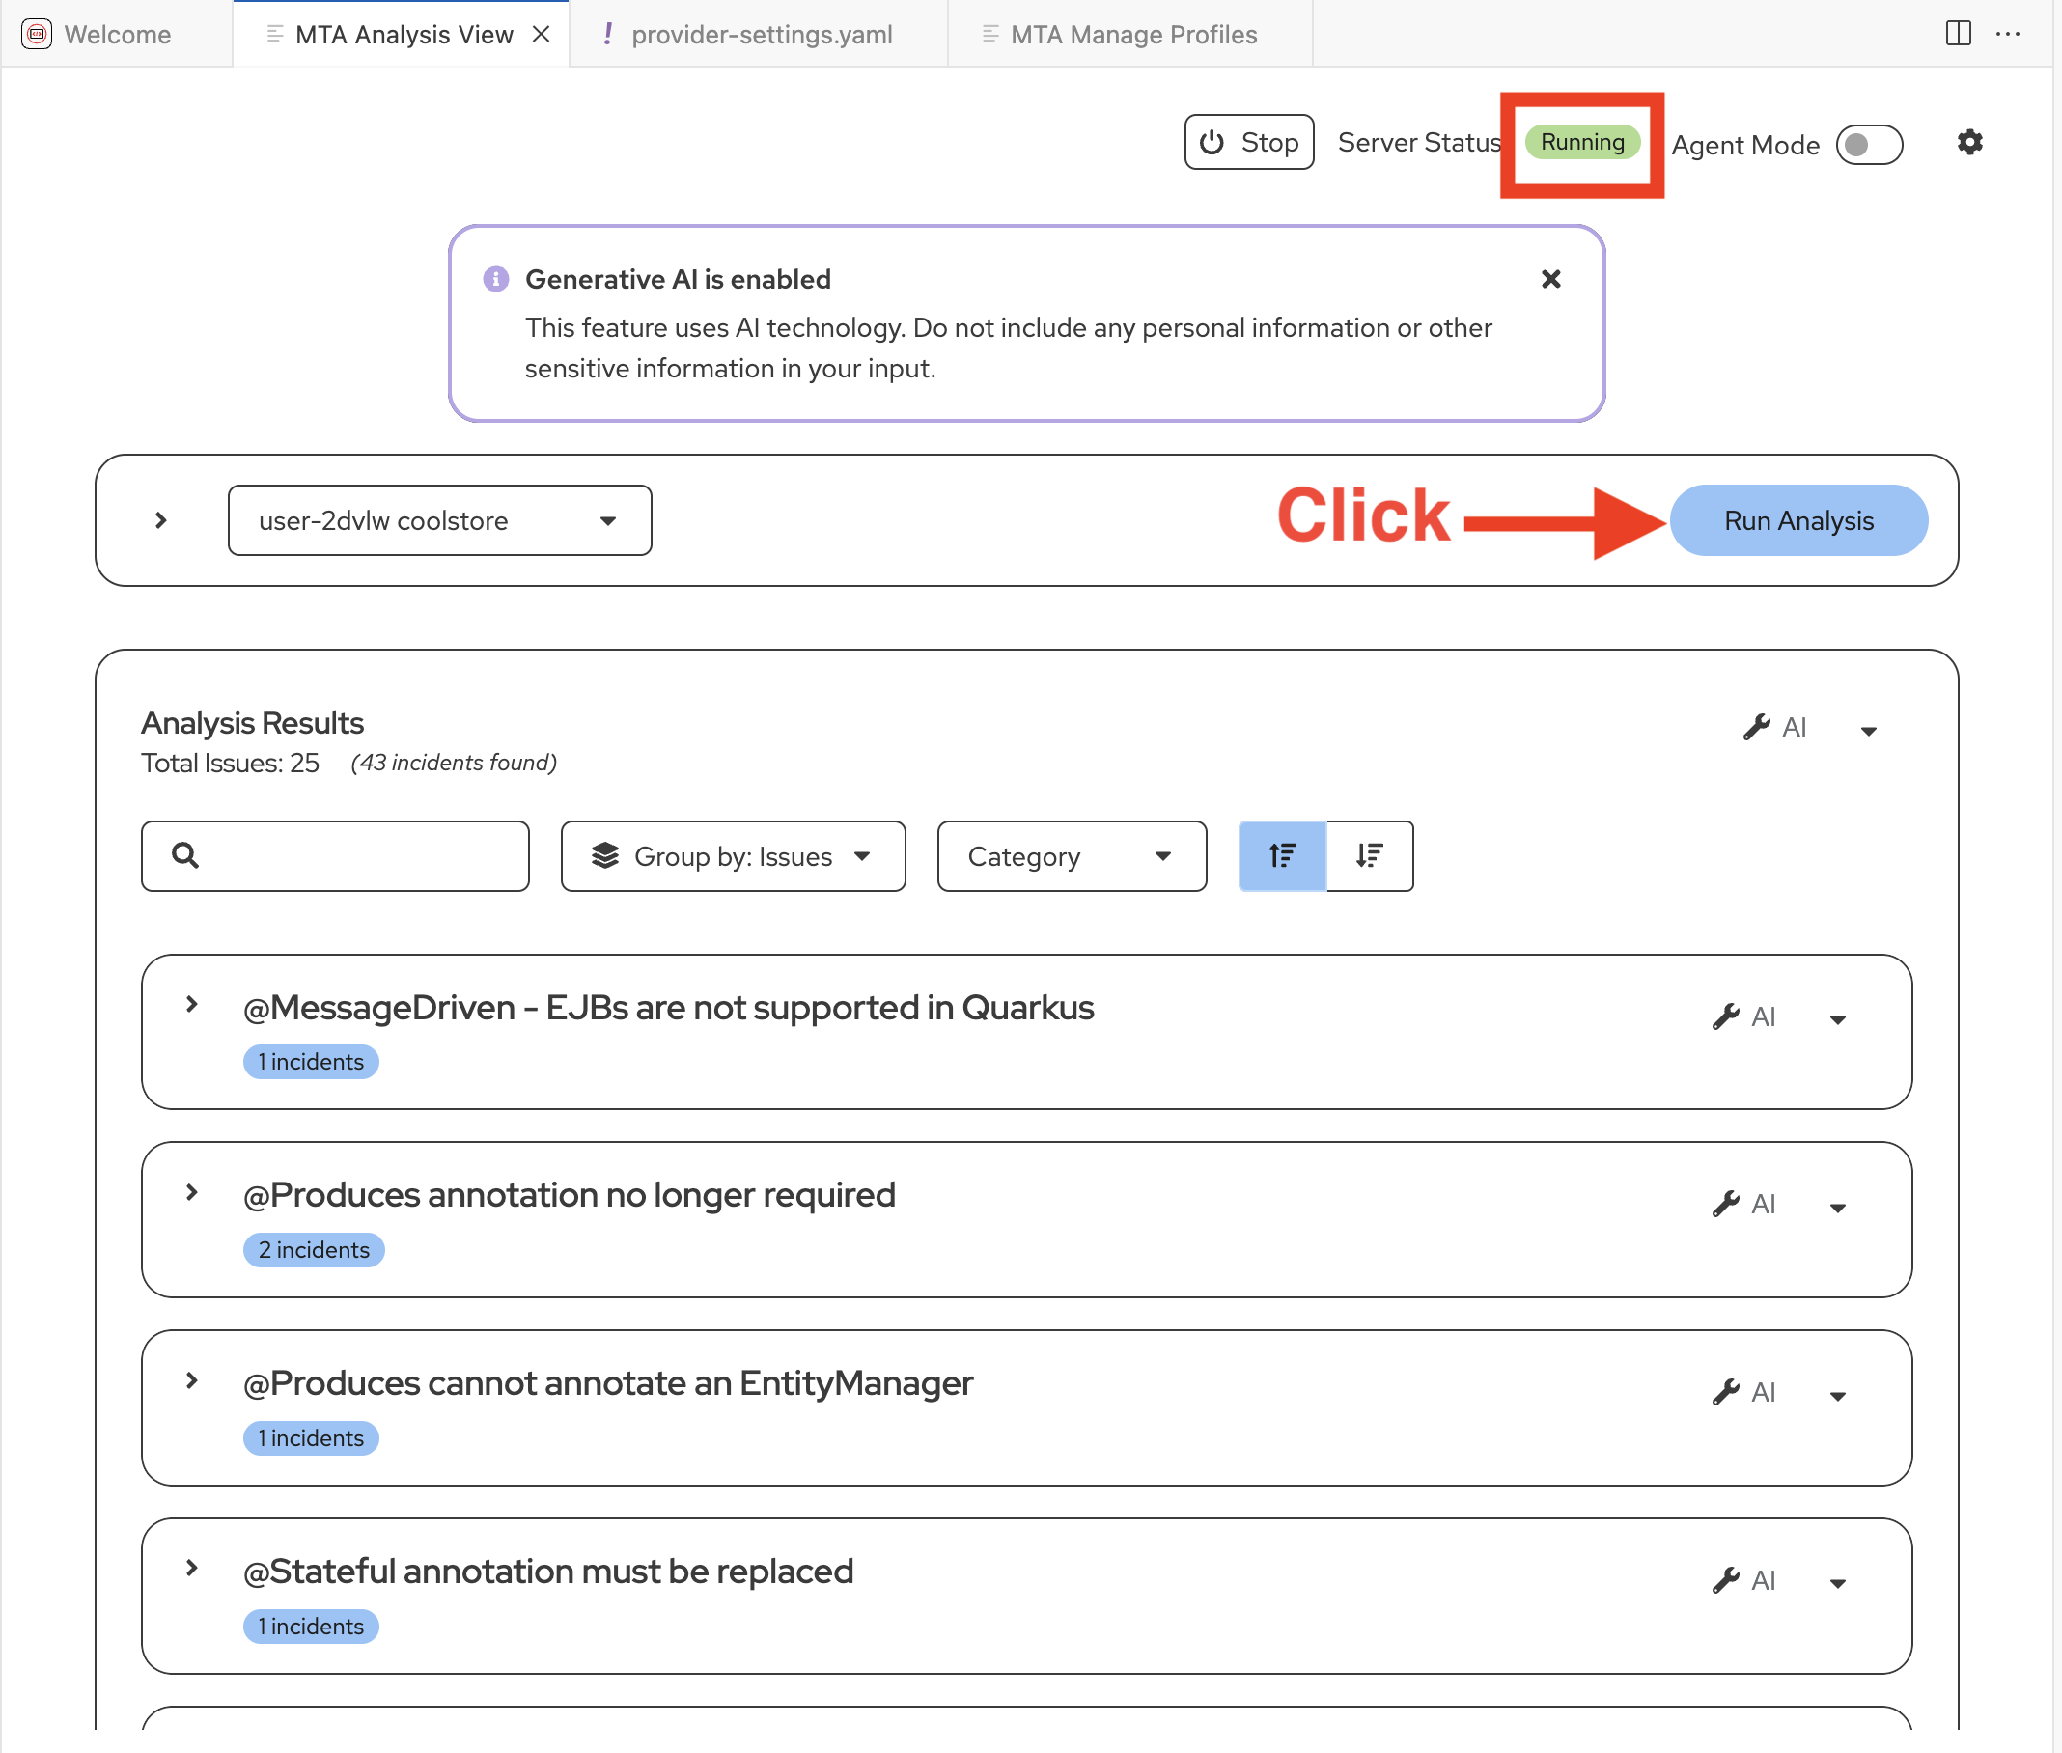Click the Run Analysis button
The width and height of the screenshot is (2062, 1753).
[1797, 519]
